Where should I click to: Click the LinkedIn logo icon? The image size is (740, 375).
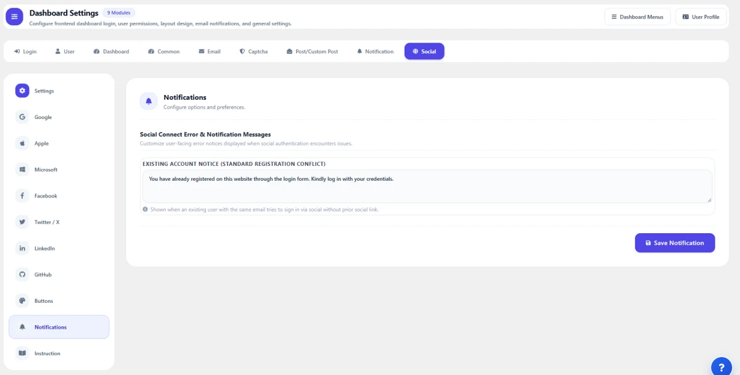click(x=22, y=248)
